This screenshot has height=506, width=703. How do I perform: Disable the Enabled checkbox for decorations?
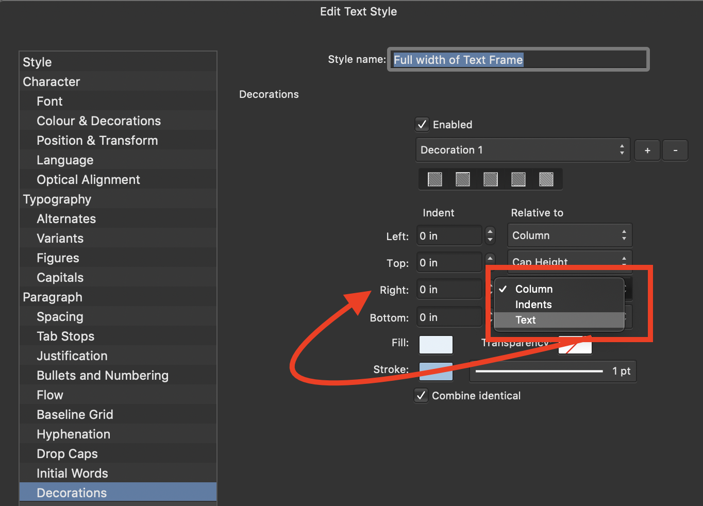coord(422,124)
